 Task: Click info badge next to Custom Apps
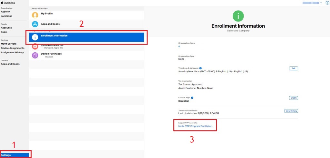[192, 98]
